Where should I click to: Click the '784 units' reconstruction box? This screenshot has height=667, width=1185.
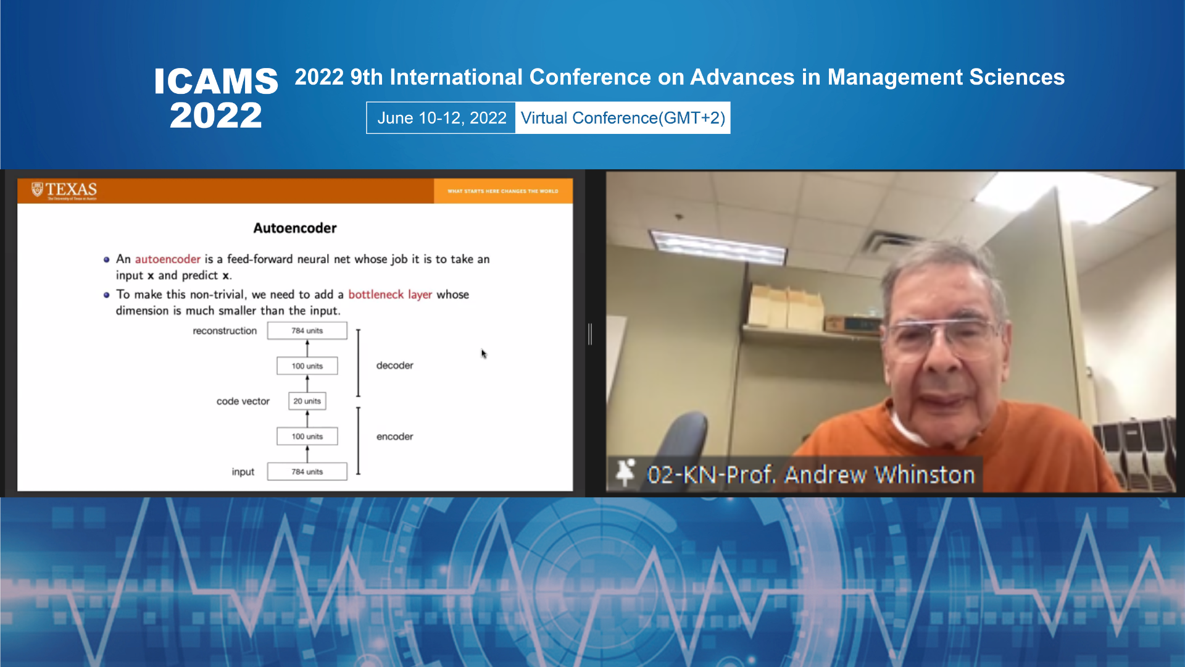click(x=307, y=330)
